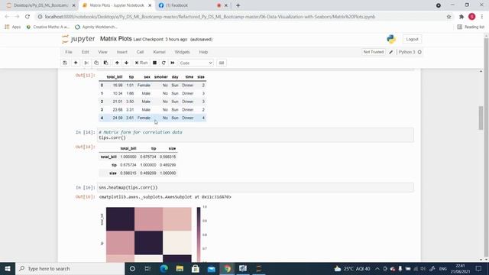The width and height of the screenshot is (489, 275).
Task: Open Microsoft Edge from the taskbar
Action: point(164,268)
